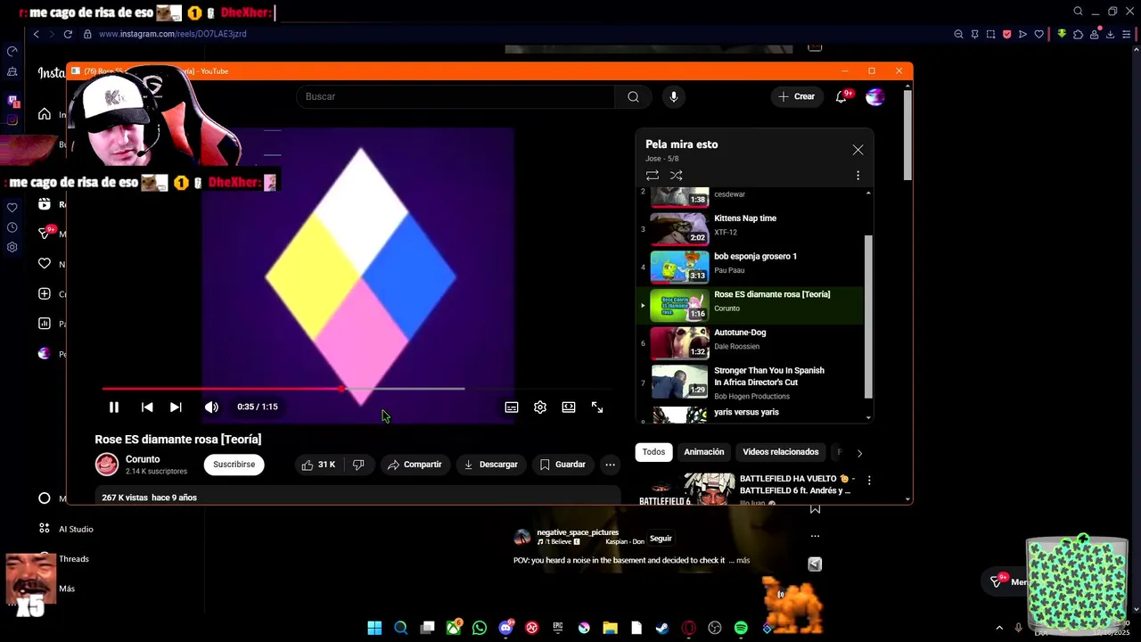Pin the page with pushpin icon
Screen dimensions: 1141x642
tap(974, 34)
